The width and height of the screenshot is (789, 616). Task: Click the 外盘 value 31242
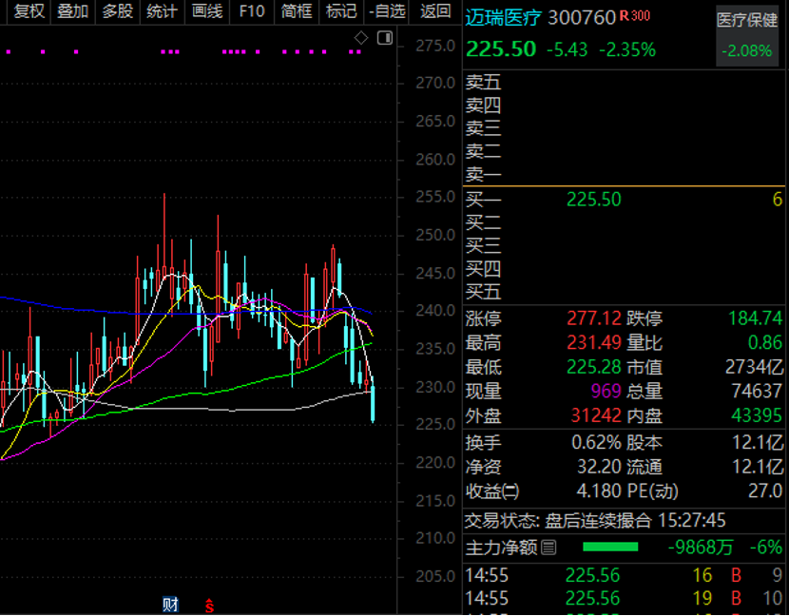point(596,415)
